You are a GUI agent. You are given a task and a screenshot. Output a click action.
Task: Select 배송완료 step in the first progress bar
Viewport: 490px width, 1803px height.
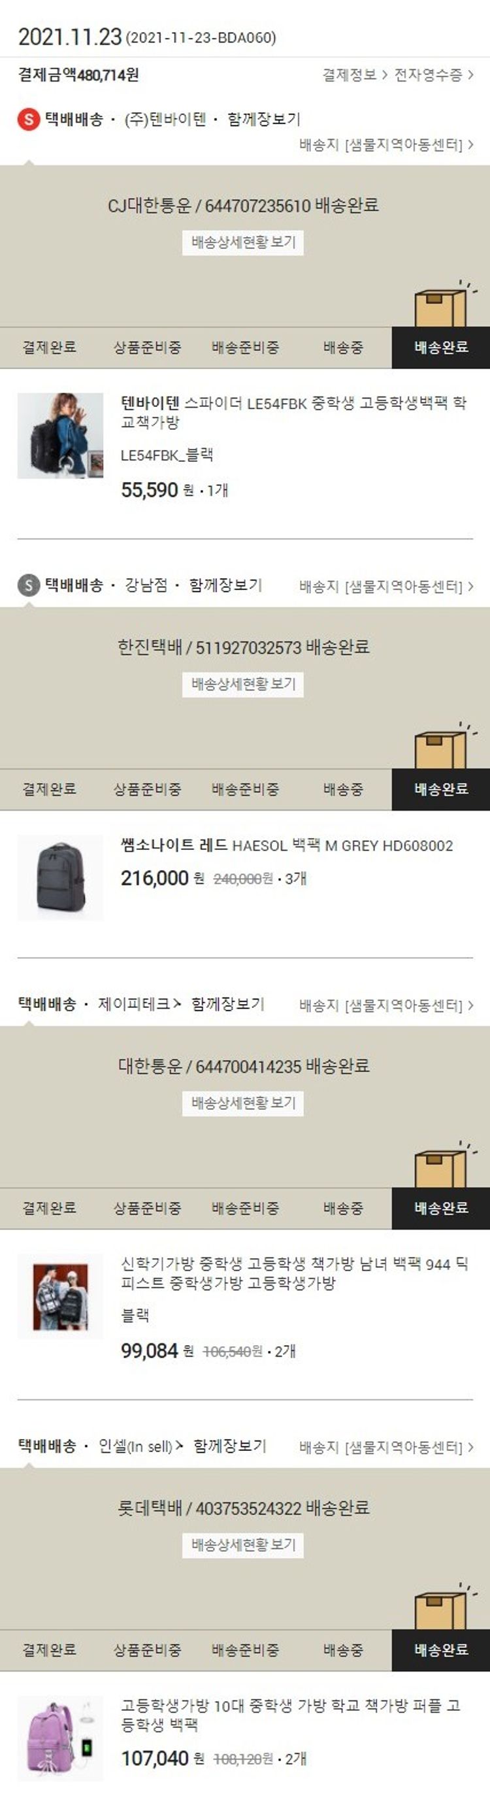click(x=441, y=347)
